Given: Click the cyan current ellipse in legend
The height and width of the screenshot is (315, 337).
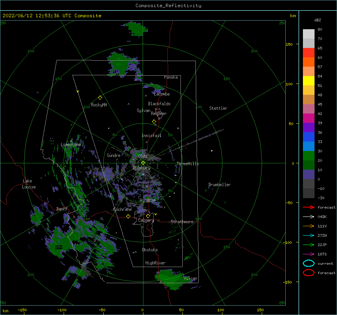Looking at the screenshot, I should [x=309, y=263].
